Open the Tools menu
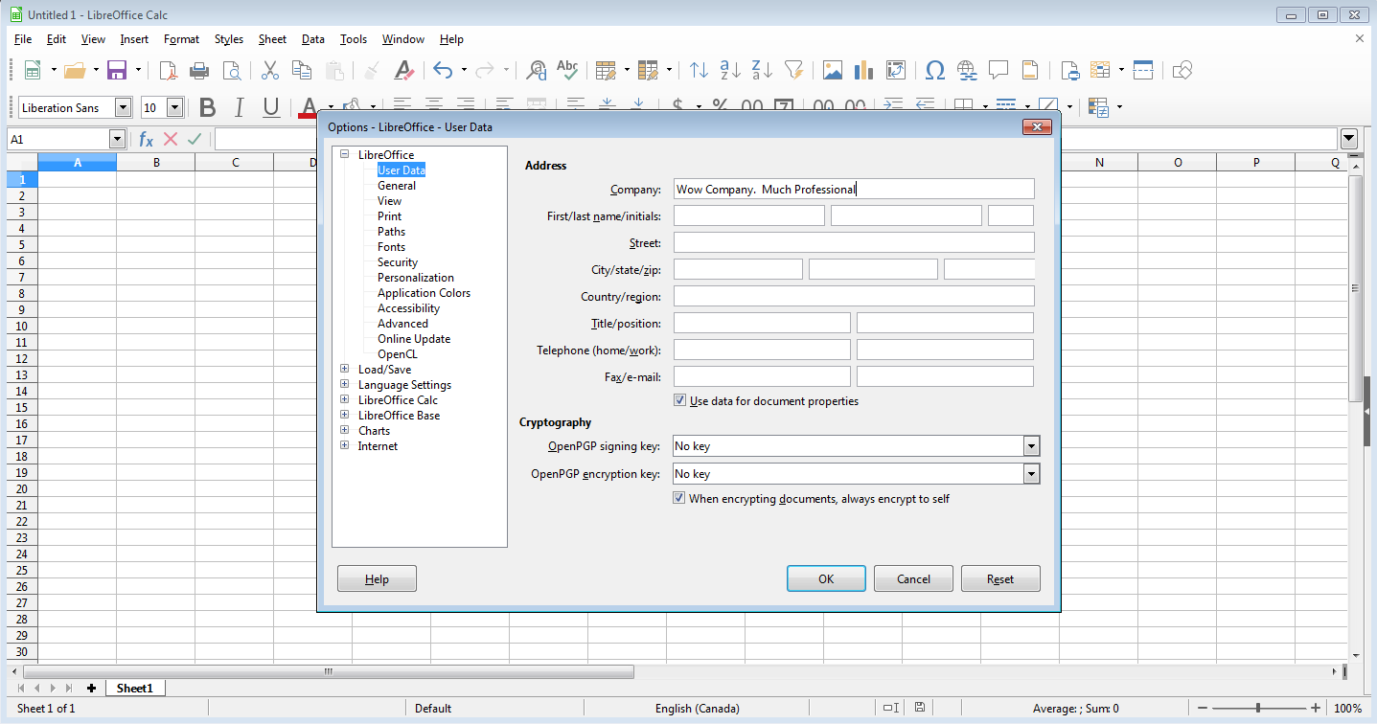 (354, 39)
